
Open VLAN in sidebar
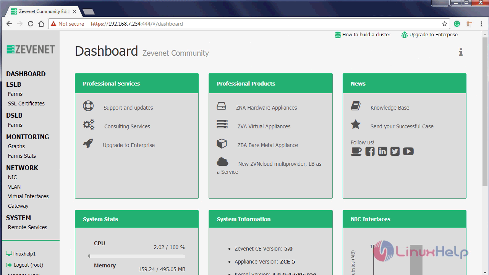(15, 187)
